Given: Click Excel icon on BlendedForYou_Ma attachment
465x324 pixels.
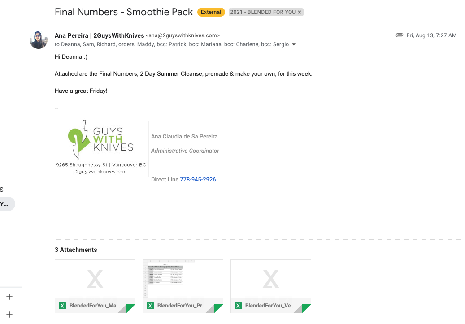Looking at the screenshot, I should (x=62, y=306).
